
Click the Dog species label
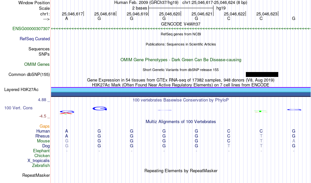(x=46, y=146)
